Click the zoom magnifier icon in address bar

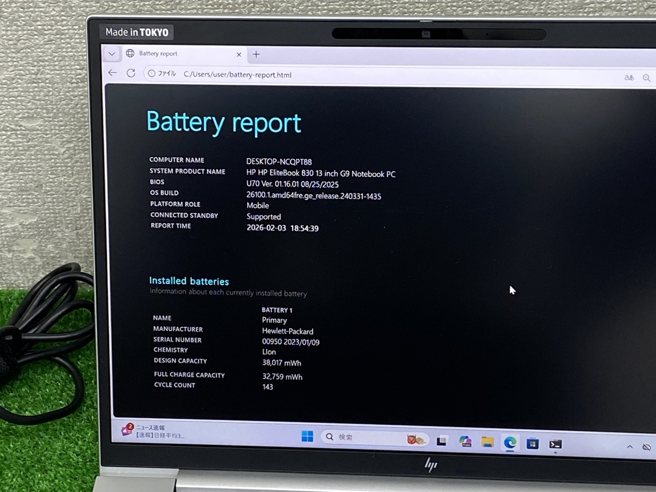click(x=647, y=78)
